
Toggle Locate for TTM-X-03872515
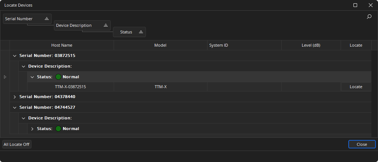356,87
